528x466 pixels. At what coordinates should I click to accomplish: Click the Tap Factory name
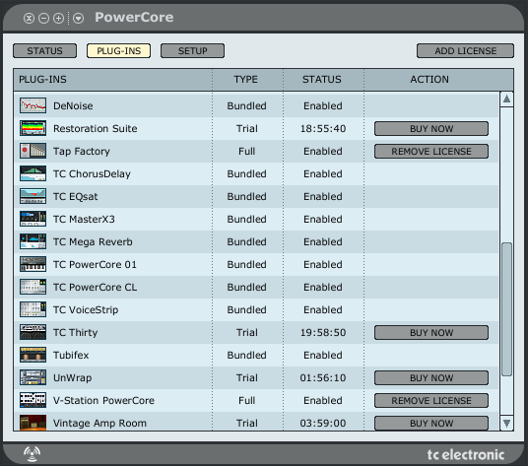click(x=82, y=151)
